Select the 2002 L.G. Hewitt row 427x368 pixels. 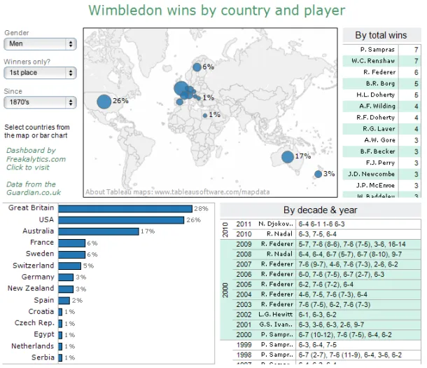point(327,315)
